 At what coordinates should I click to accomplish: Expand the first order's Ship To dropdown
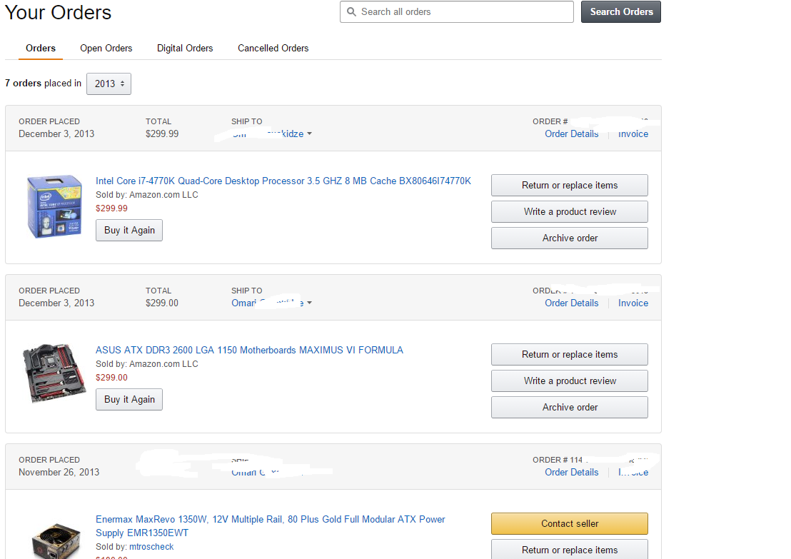pyautogui.click(x=308, y=134)
